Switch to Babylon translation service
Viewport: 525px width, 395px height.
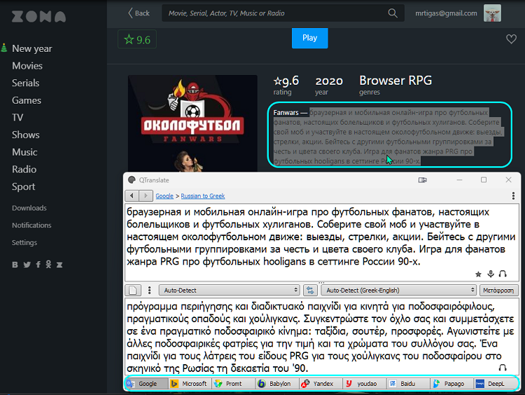point(277,384)
